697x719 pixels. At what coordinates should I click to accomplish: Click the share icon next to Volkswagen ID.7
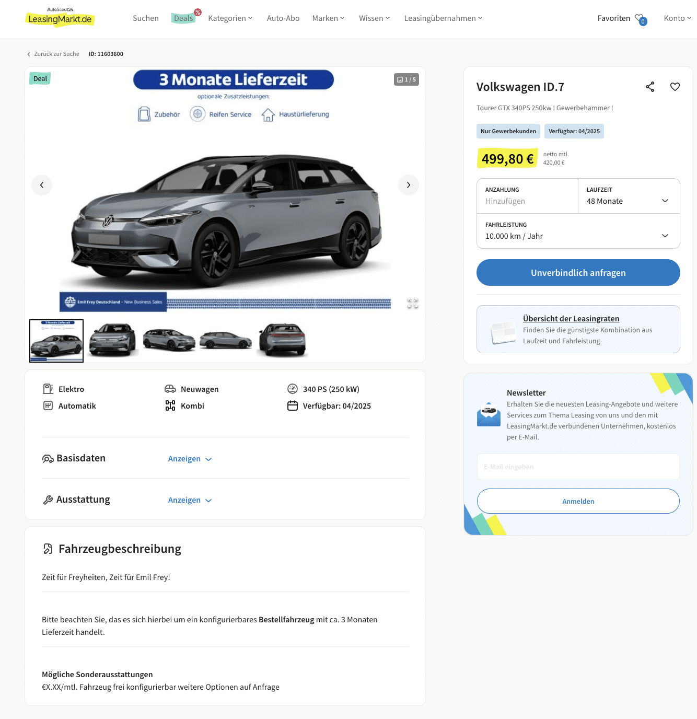[x=650, y=87]
